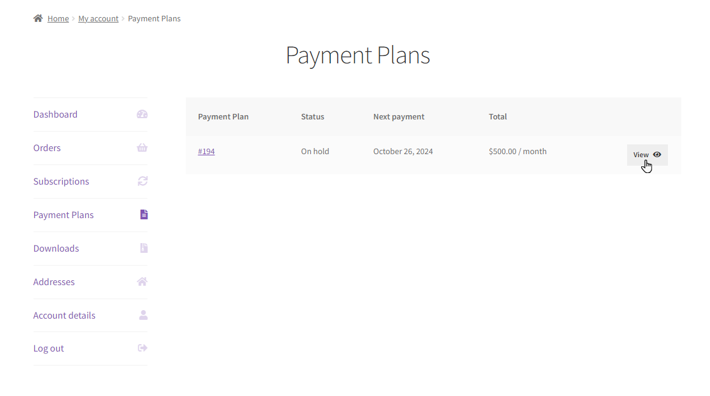710x396 pixels.
Task: Click the Orders basket icon
Action: pos(142,148)
